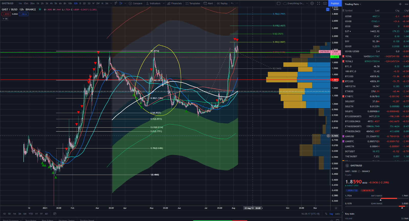This screenshot has width=409, height=221.
Task: Start bar Replay mode
Action: tap(222, 3)
